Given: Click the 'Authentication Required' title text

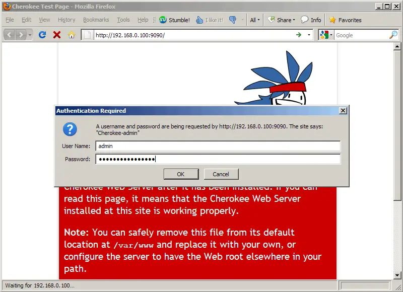Looking at the screenshot, I should 91,111.
